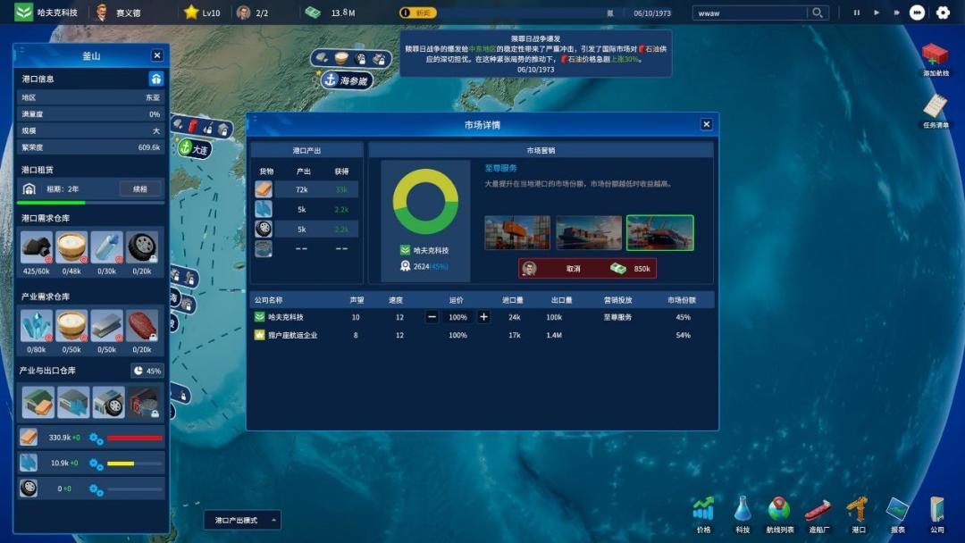Click the Lv10 star level icon
The height and width of the screenshot is (543, 965).
(x=191, y=13)
